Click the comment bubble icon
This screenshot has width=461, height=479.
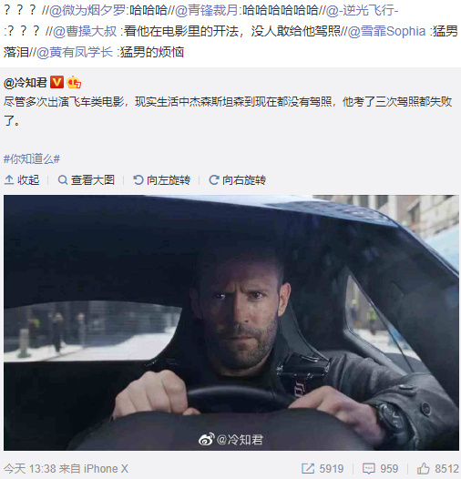(x=369, y=469)
